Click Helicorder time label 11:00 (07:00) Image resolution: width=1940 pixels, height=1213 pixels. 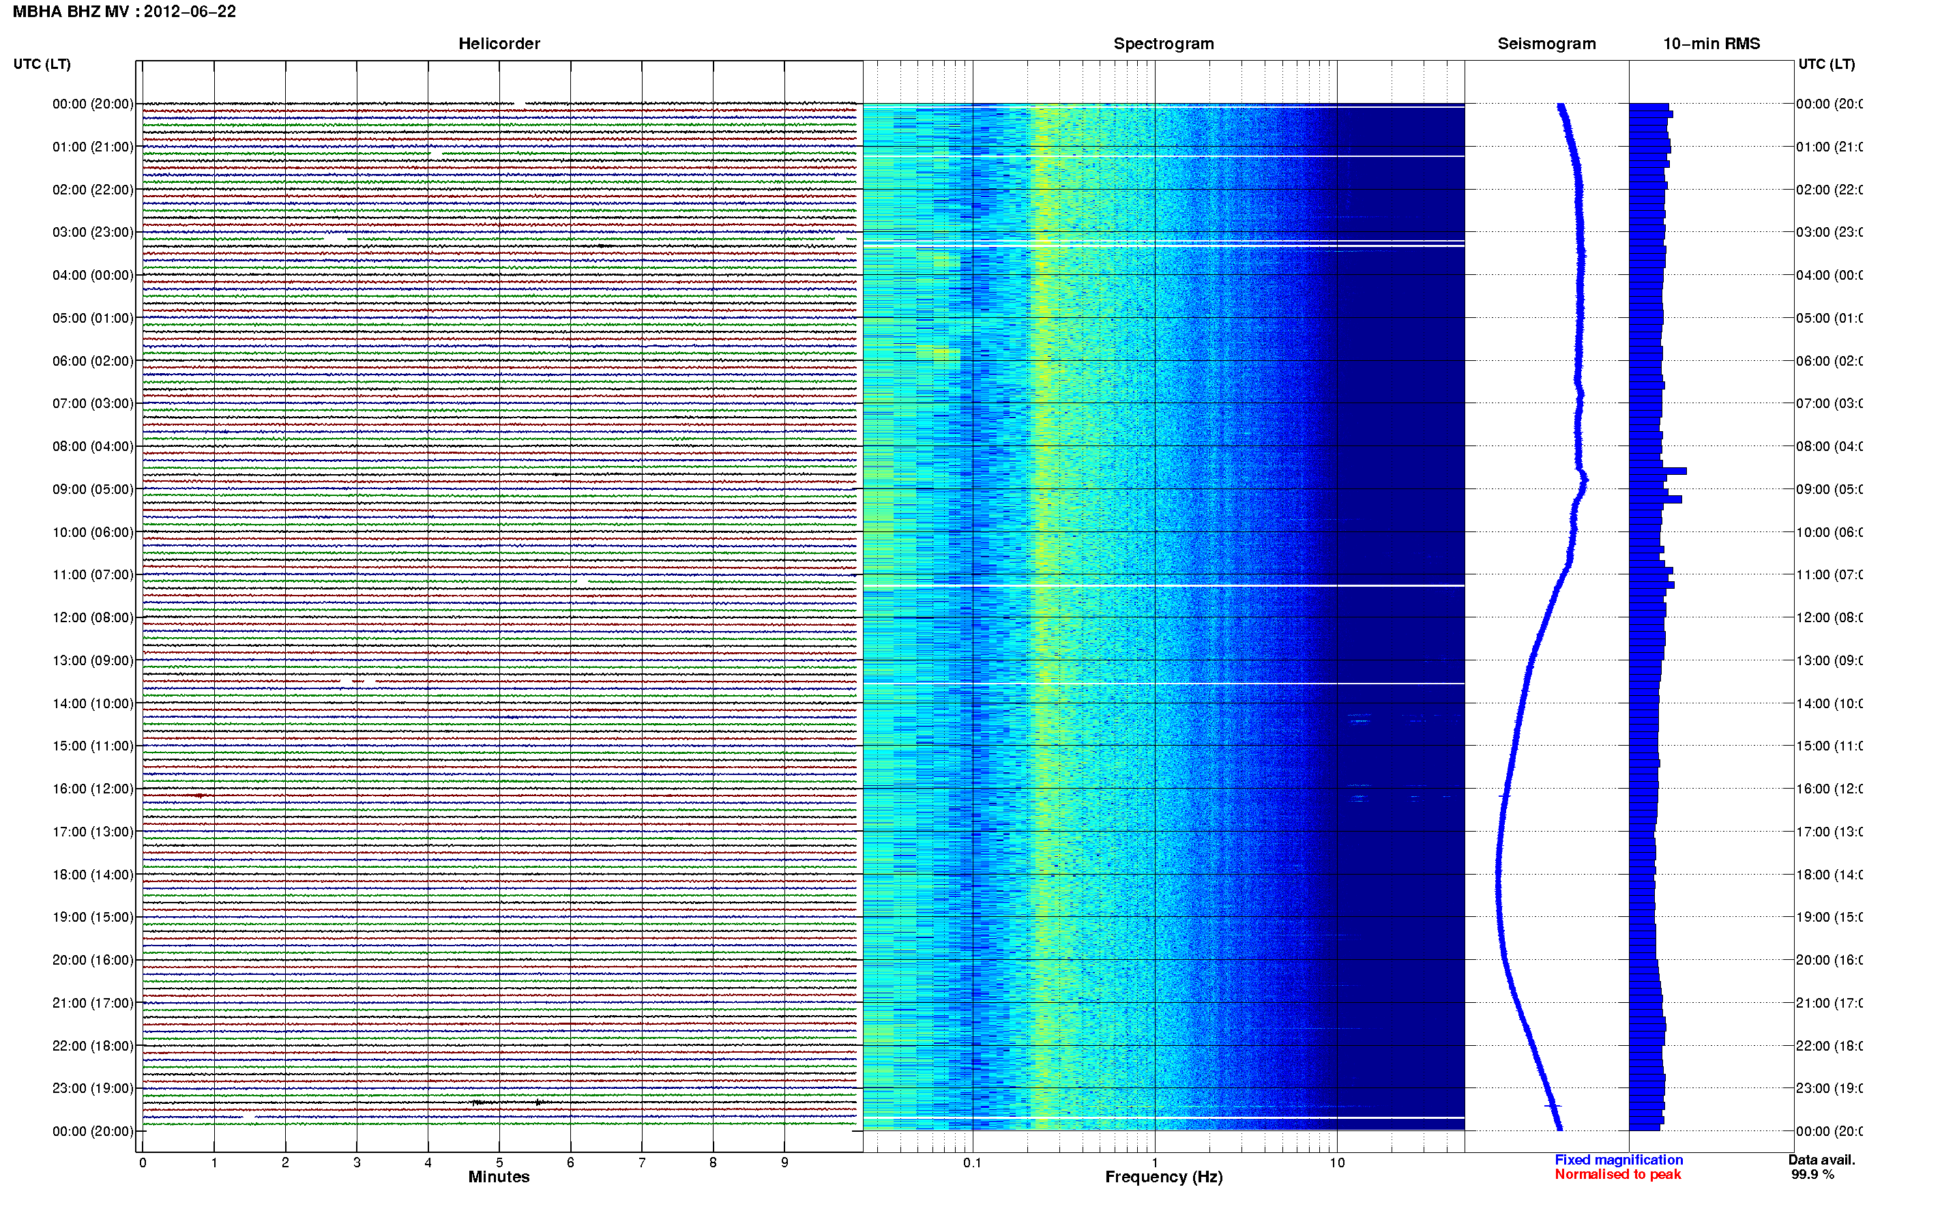click(93, 574)
